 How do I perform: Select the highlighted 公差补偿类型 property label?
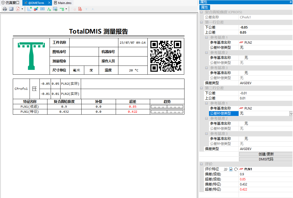click(224, 113)
